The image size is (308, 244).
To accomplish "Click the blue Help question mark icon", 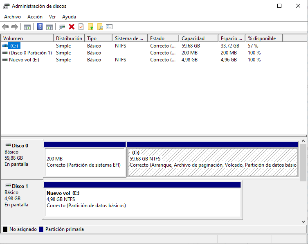I will coord(40,27).
